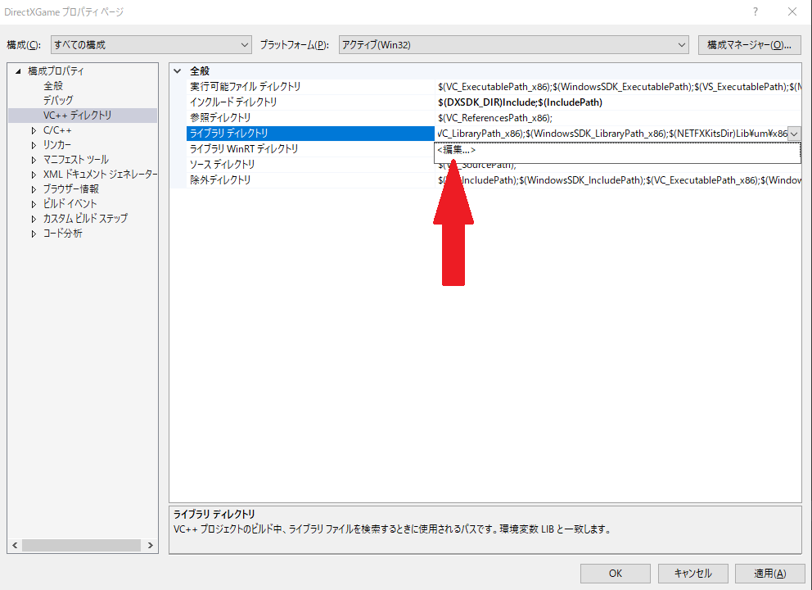The width and height of the screenshot is (812, 590).
Task: Expand the マニフェスト ツール node
Action: click(x=34, y=160)
